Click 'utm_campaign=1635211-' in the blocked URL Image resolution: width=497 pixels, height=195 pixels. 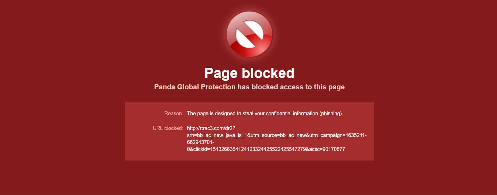click(x=339, y=135)
